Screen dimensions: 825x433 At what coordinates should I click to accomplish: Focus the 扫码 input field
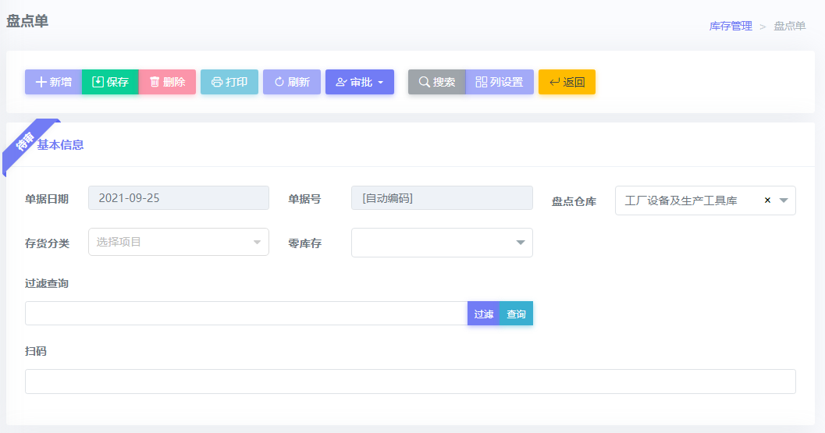tap(411, 382)
